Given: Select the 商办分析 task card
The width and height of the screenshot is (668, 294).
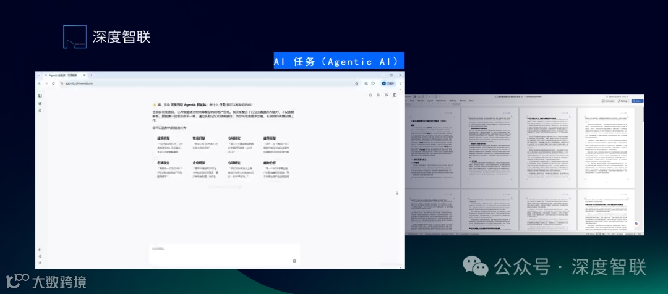Looking at the screenshot, I should pos(278,170).
